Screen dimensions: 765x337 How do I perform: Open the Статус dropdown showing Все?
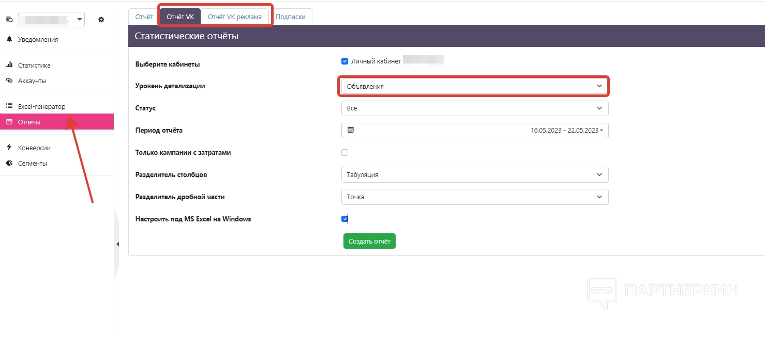[474, 108]
